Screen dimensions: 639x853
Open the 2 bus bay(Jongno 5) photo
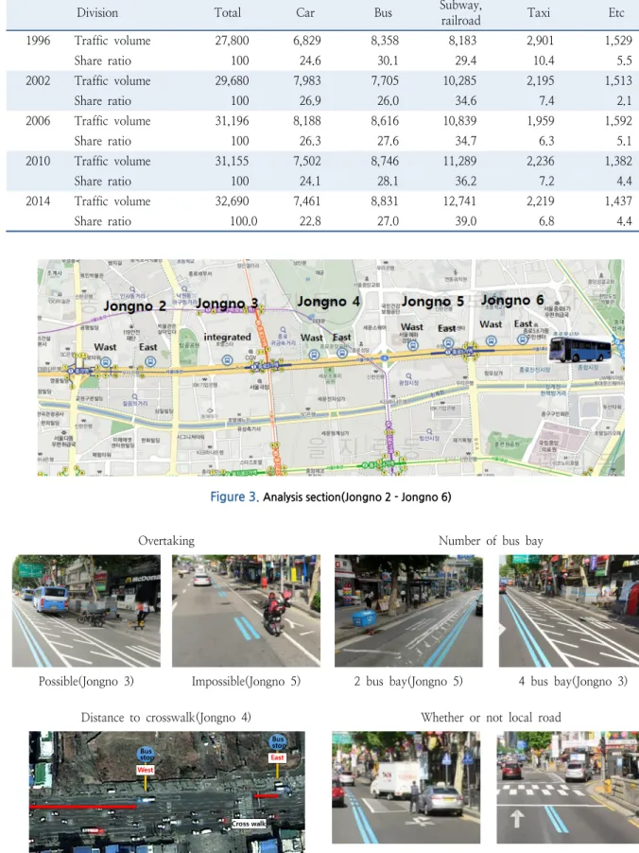pos(408,611)
